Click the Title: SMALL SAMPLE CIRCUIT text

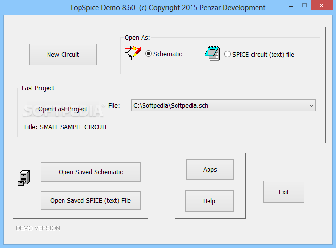pos(65,127)
